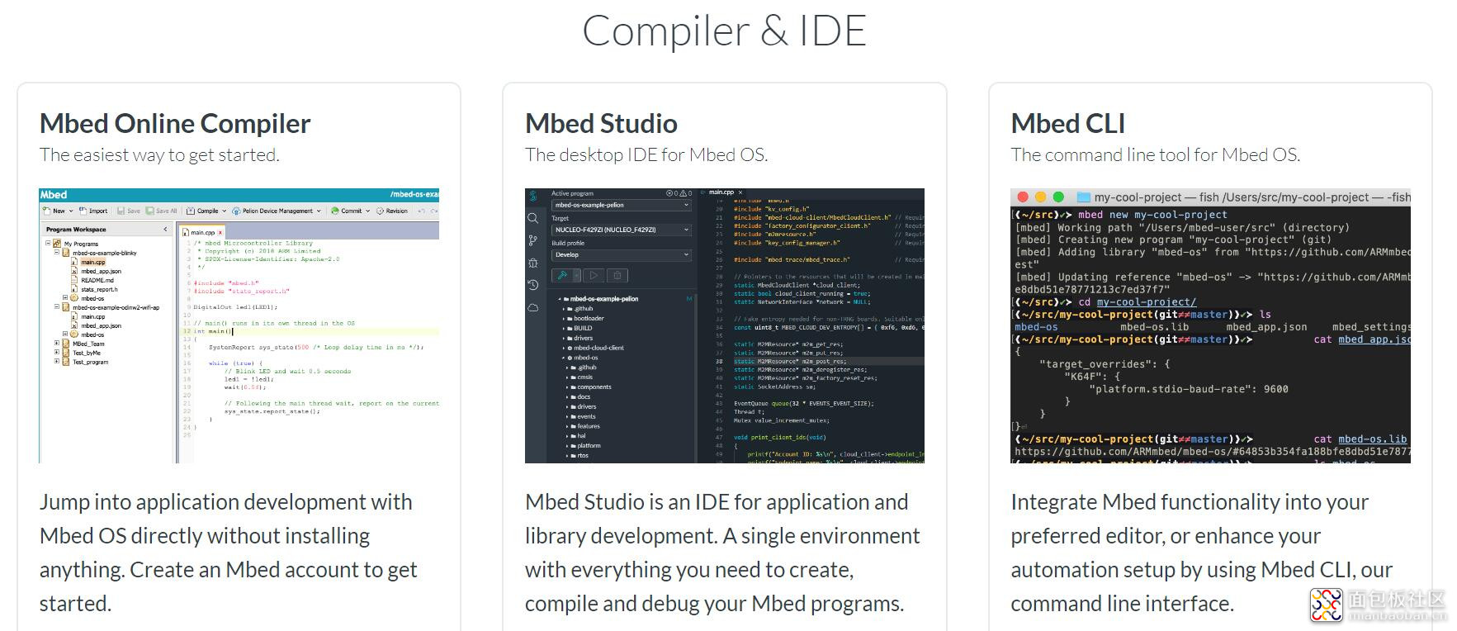Expand the MBed_Team tree node

point(57,343)
